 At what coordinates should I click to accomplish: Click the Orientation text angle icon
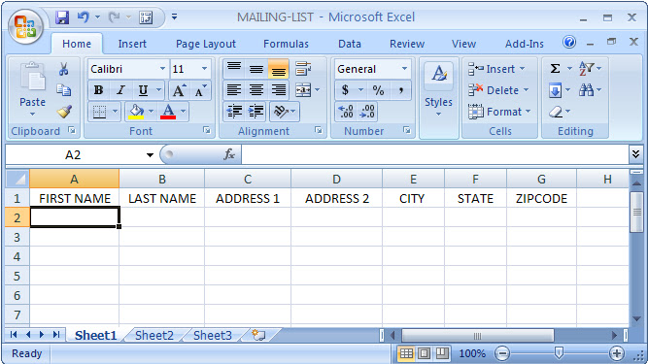tap(281, 112)
